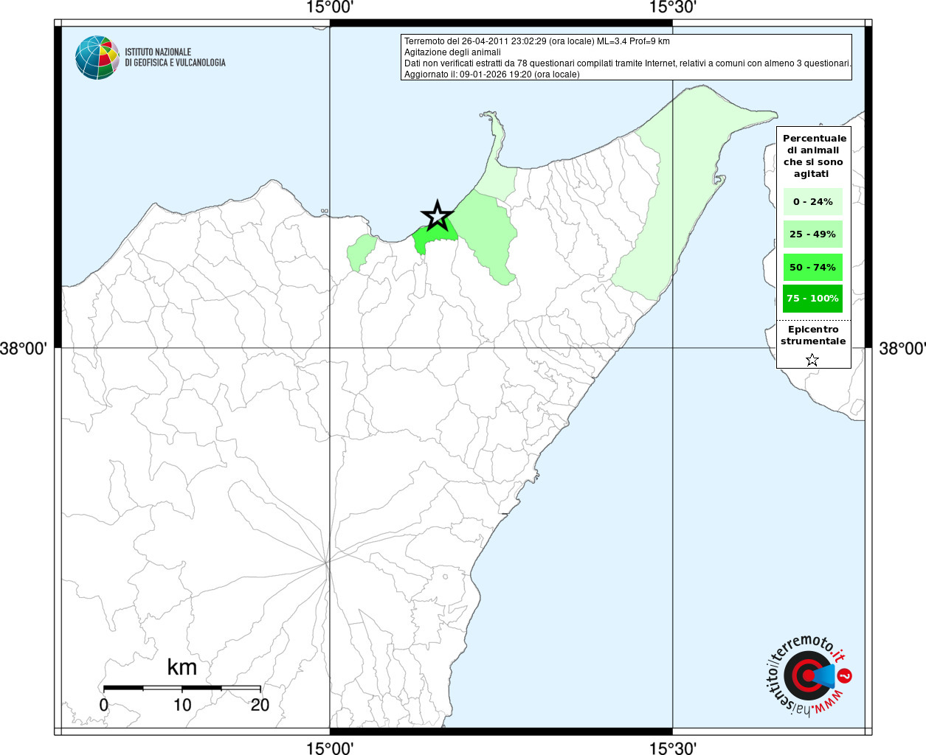
Task: Click the bottom 15°00' longitude label
Action: (330, 748)
